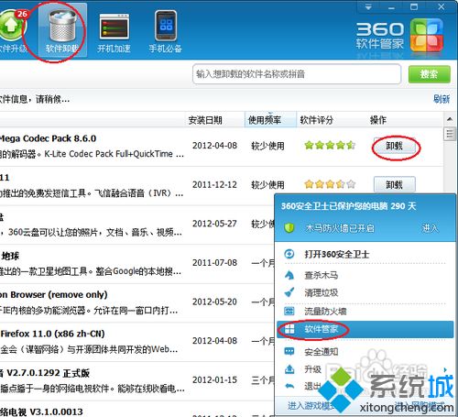Expand the 升级 submenu arrow
458x417 pixels.
445,369
